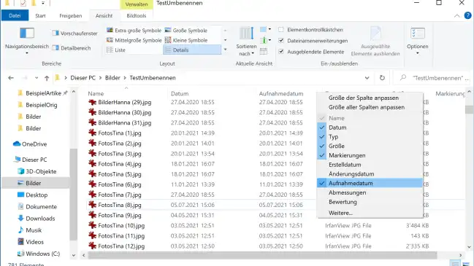Open the quick access toolbar customize dropdown
The height and width of the screenshot is (266, 474).
tap(43, 3)
